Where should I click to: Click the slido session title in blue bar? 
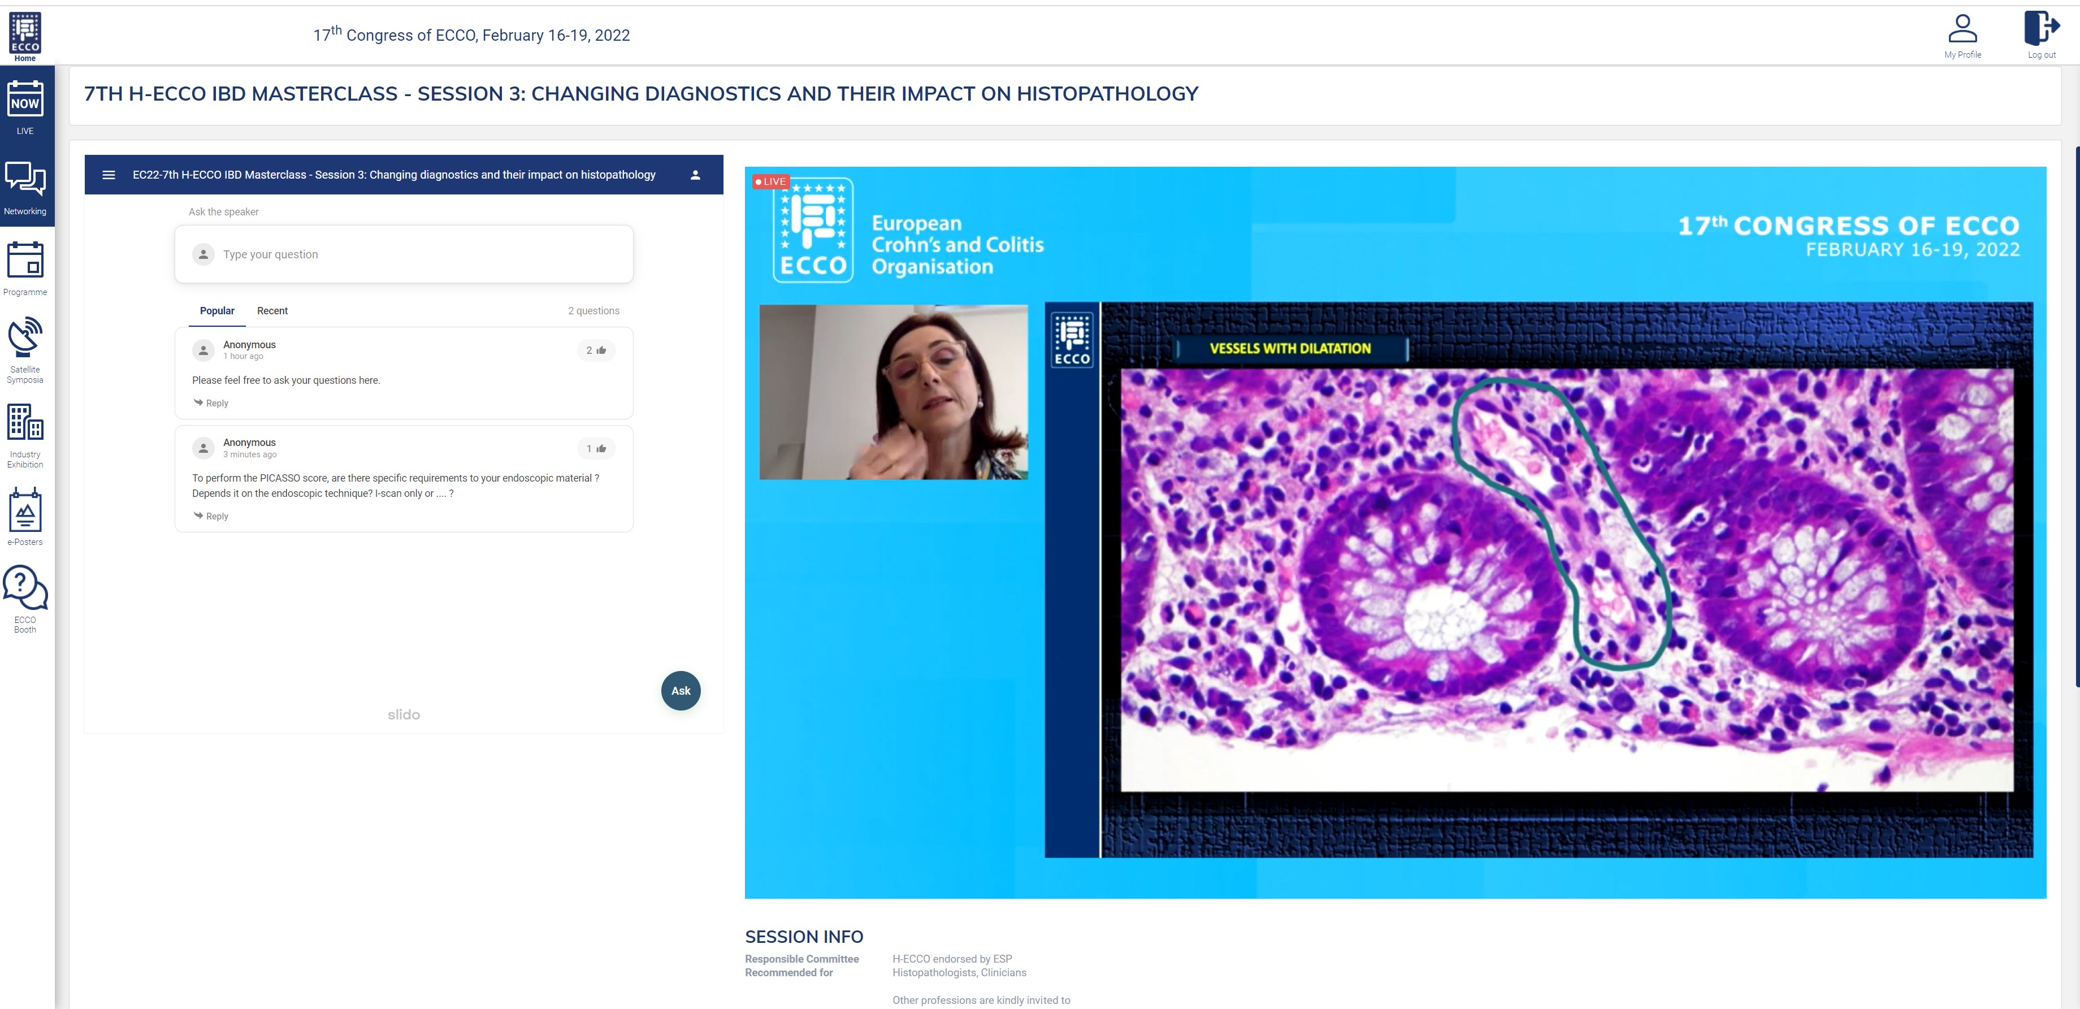(x=394, y=174)
